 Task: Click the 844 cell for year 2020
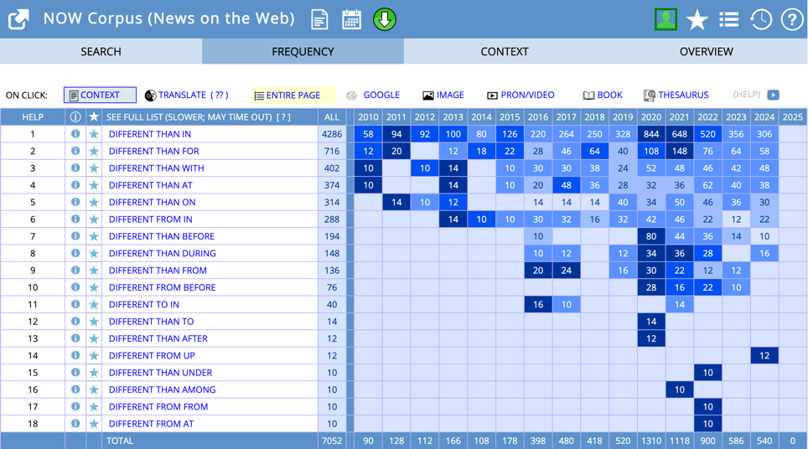651,134
